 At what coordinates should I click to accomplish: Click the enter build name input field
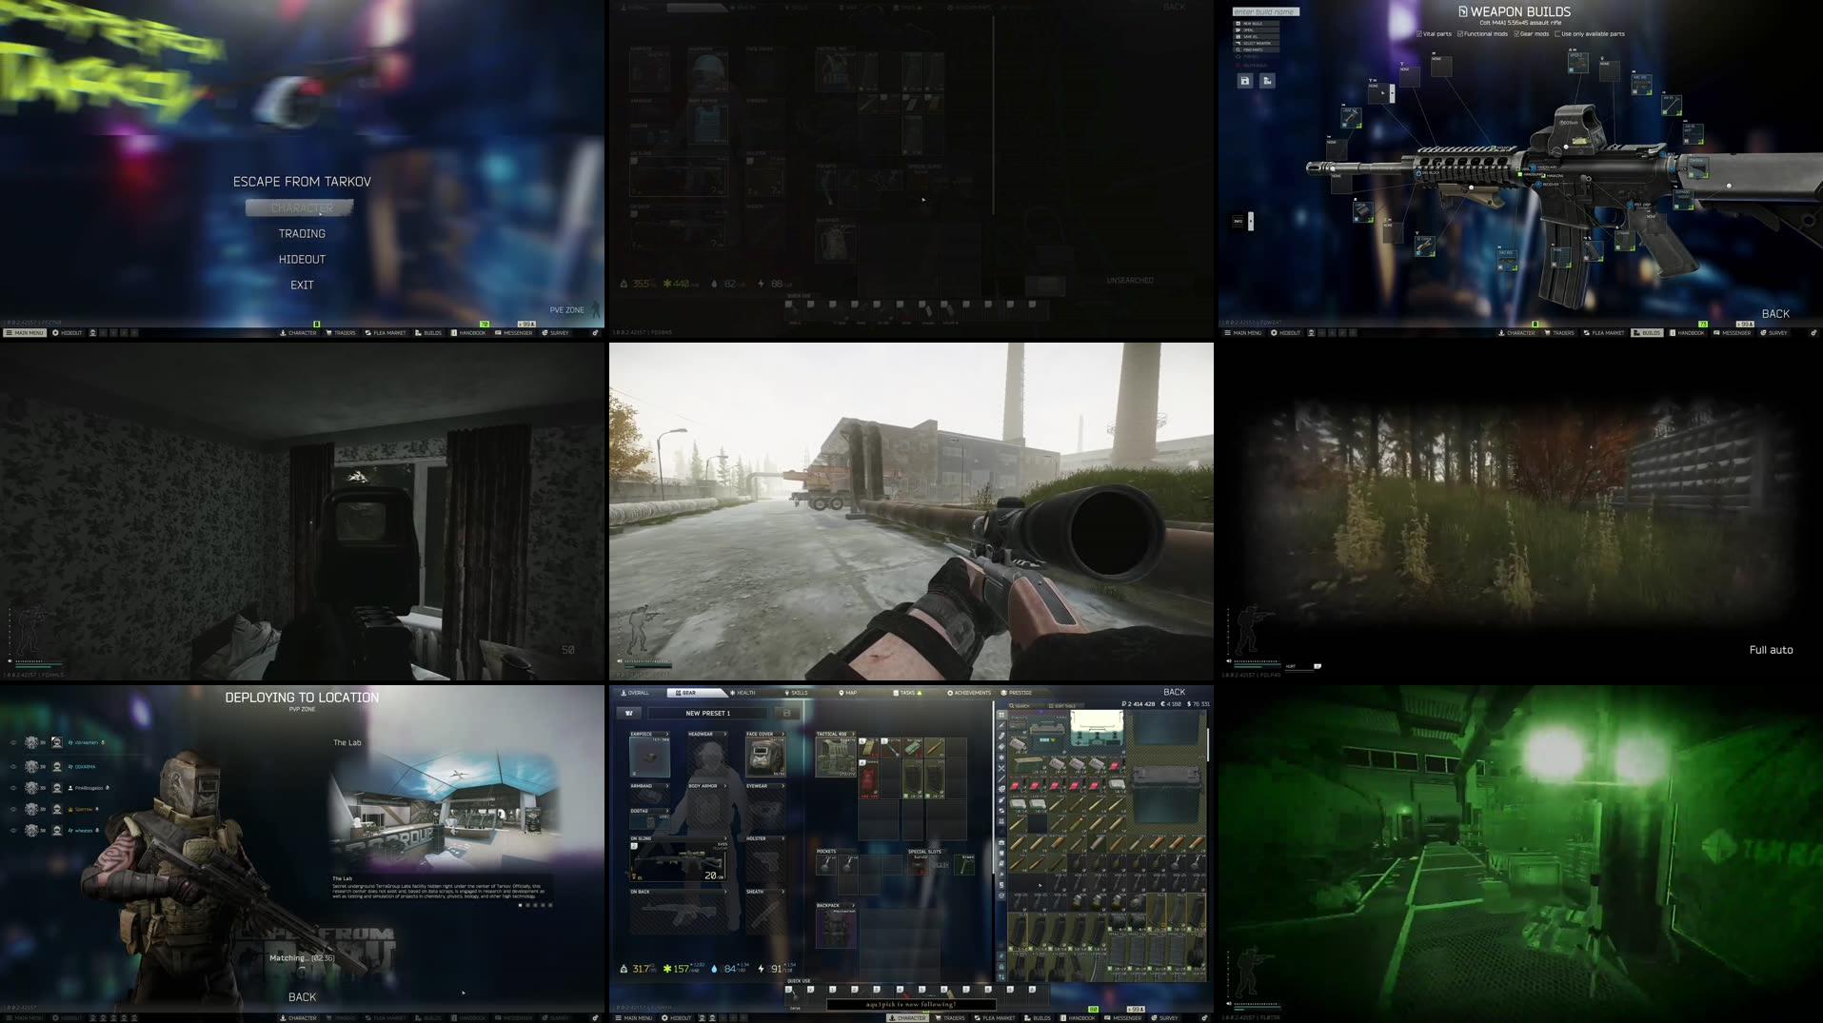(x=1264, y=11)
